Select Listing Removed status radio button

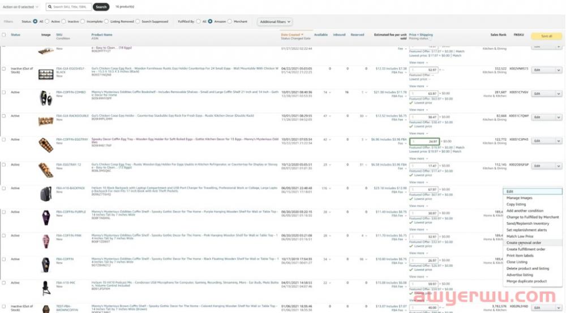point(106,21)
